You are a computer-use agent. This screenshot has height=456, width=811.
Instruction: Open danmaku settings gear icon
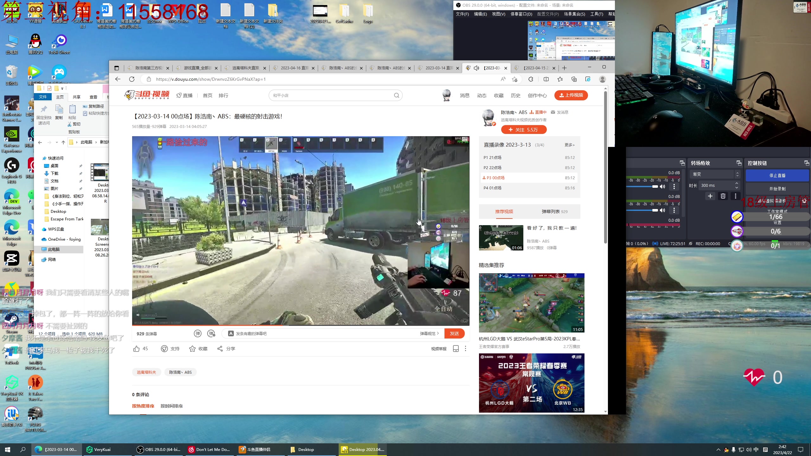(211, 333)
